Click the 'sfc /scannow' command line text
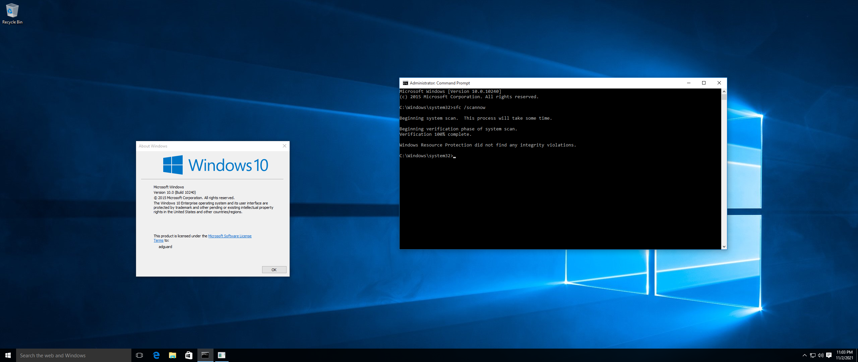Viewport: 858px width, 362px height. pos(469,108)
